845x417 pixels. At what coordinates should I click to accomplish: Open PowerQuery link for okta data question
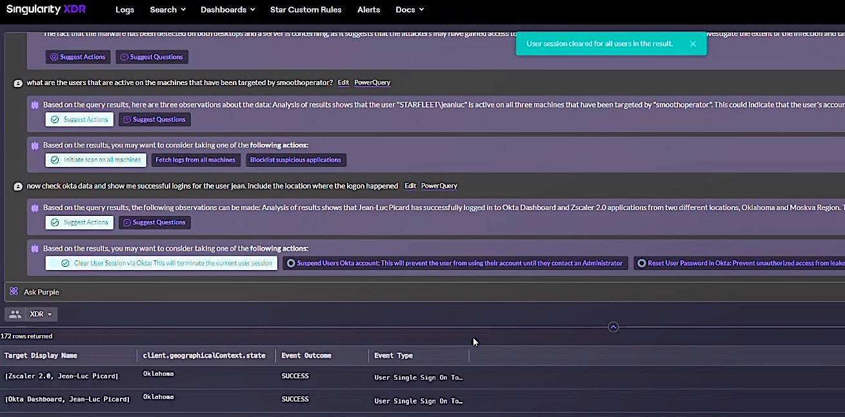439,186
